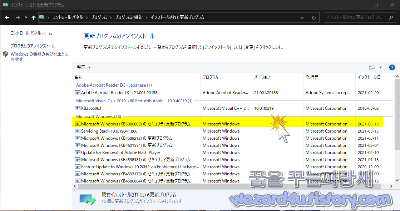Click the window title bar icon

(6, 5)
